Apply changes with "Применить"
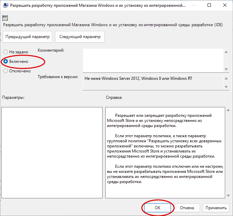Viewport: 233px width, 216px height. pyautogui.click(x=216, y=208)
